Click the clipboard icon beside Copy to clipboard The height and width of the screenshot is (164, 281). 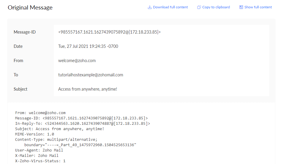pos(199,7)
